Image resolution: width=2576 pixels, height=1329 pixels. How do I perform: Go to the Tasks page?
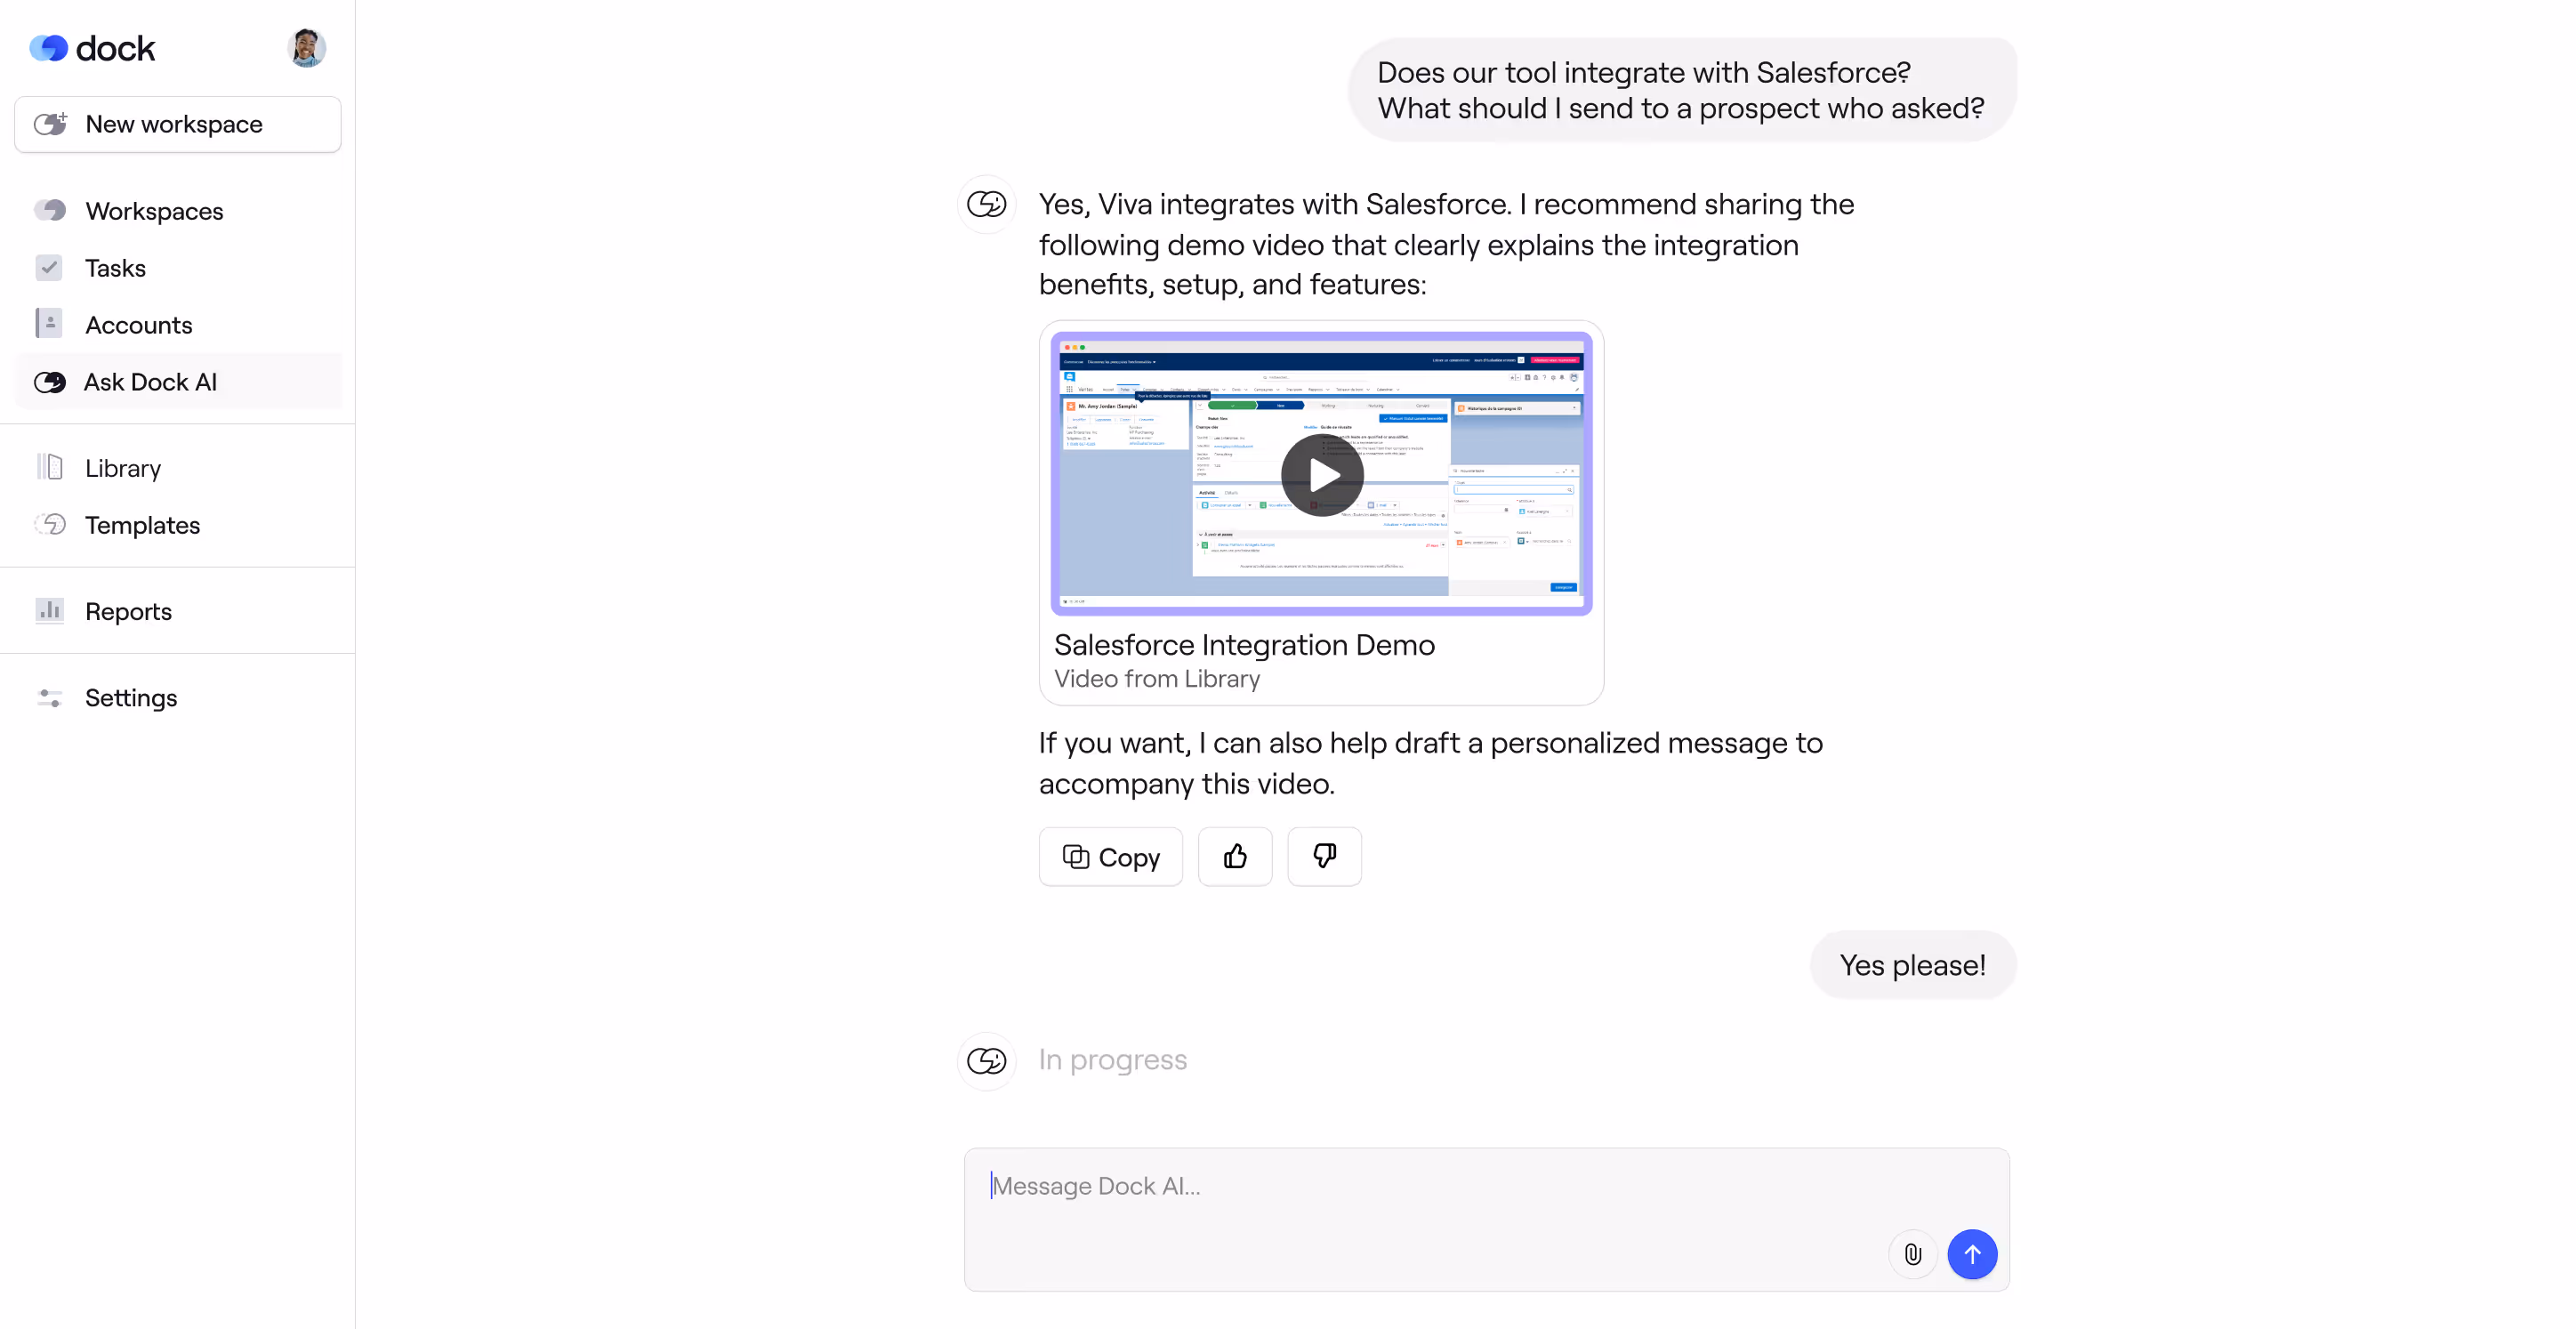click(115, 268)
